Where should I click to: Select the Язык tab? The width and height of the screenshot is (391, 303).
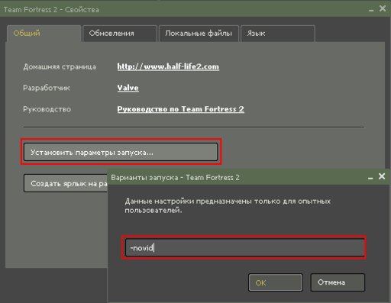tap(278, 34)
